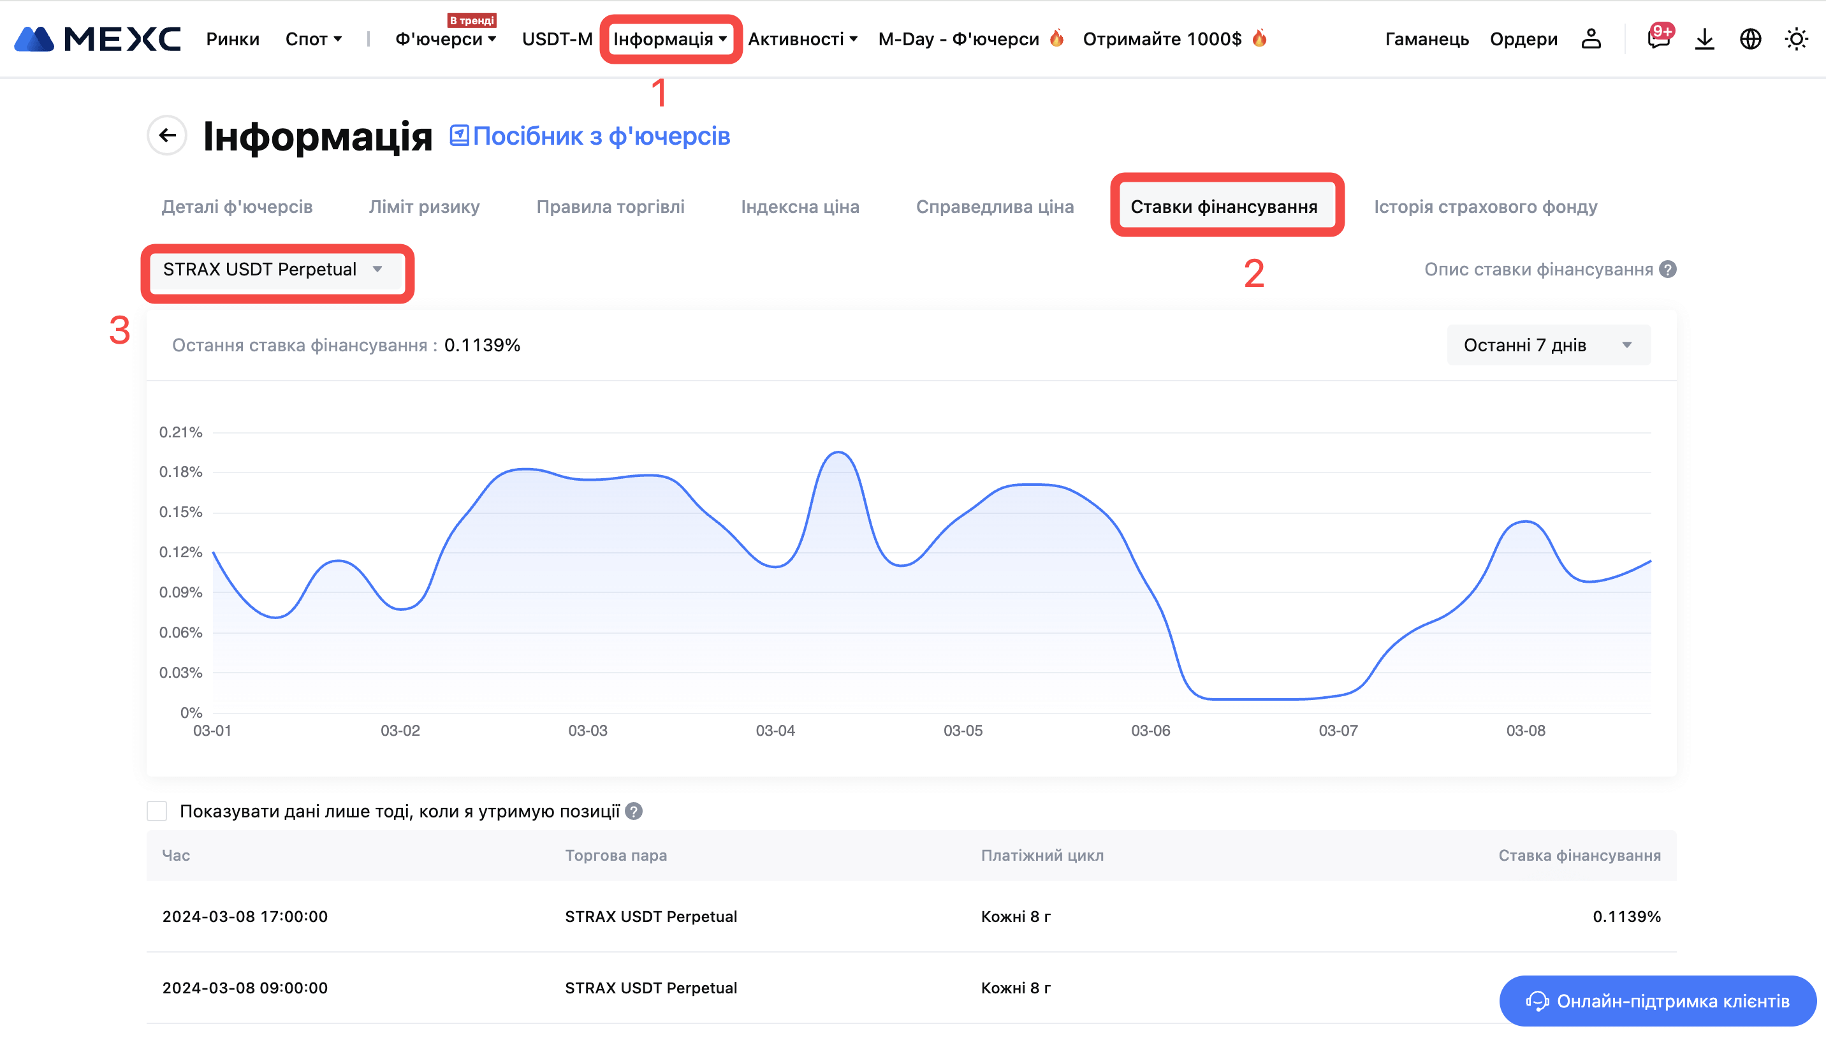The width and height of the screenshot is (1826, 1038).
Task: Open online customer support chat
Action: [x=1657, y=1001]
